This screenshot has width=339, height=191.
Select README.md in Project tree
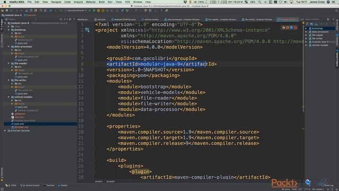pyautogui.click(x=21, y=127)
